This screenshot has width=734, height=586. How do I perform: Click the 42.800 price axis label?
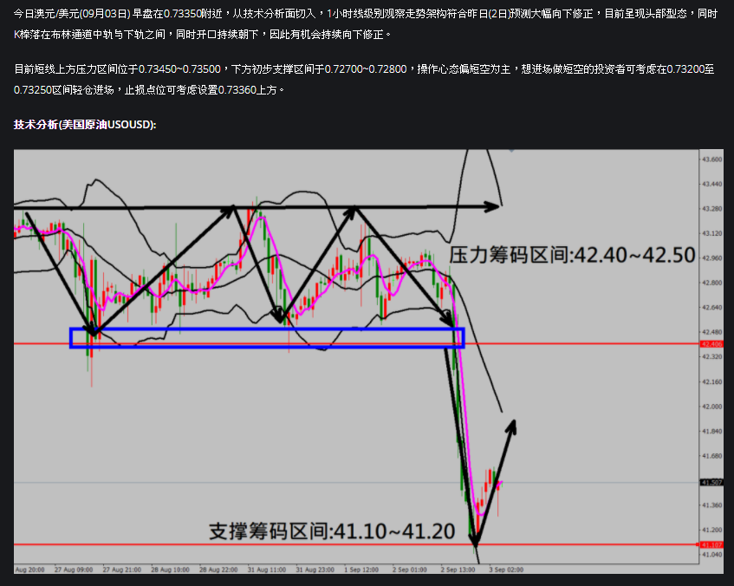click(711, 283)
